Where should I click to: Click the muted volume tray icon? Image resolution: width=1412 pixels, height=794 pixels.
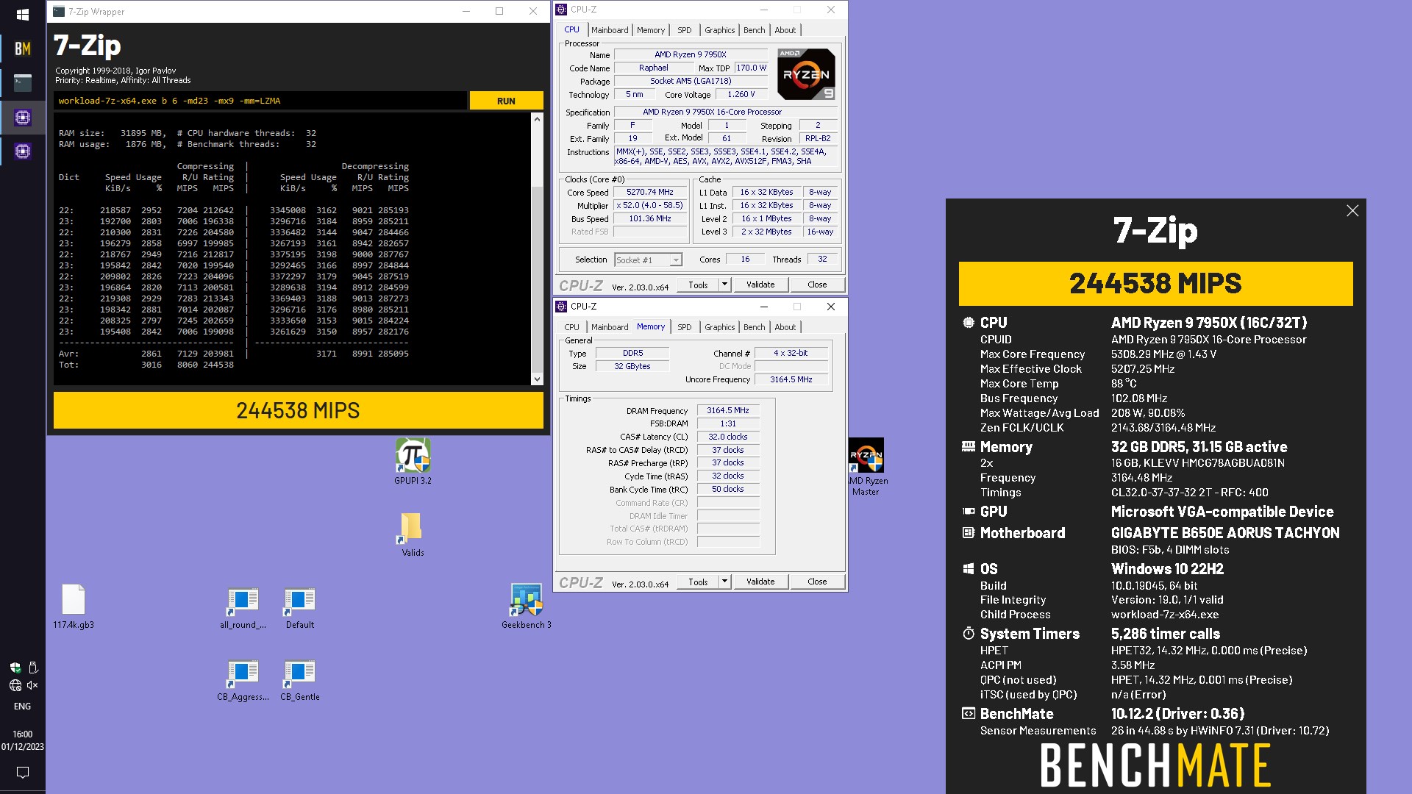point(32,685)
